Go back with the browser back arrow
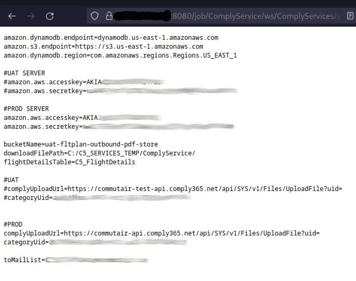 pyautogui.click(x=12, y=16)
